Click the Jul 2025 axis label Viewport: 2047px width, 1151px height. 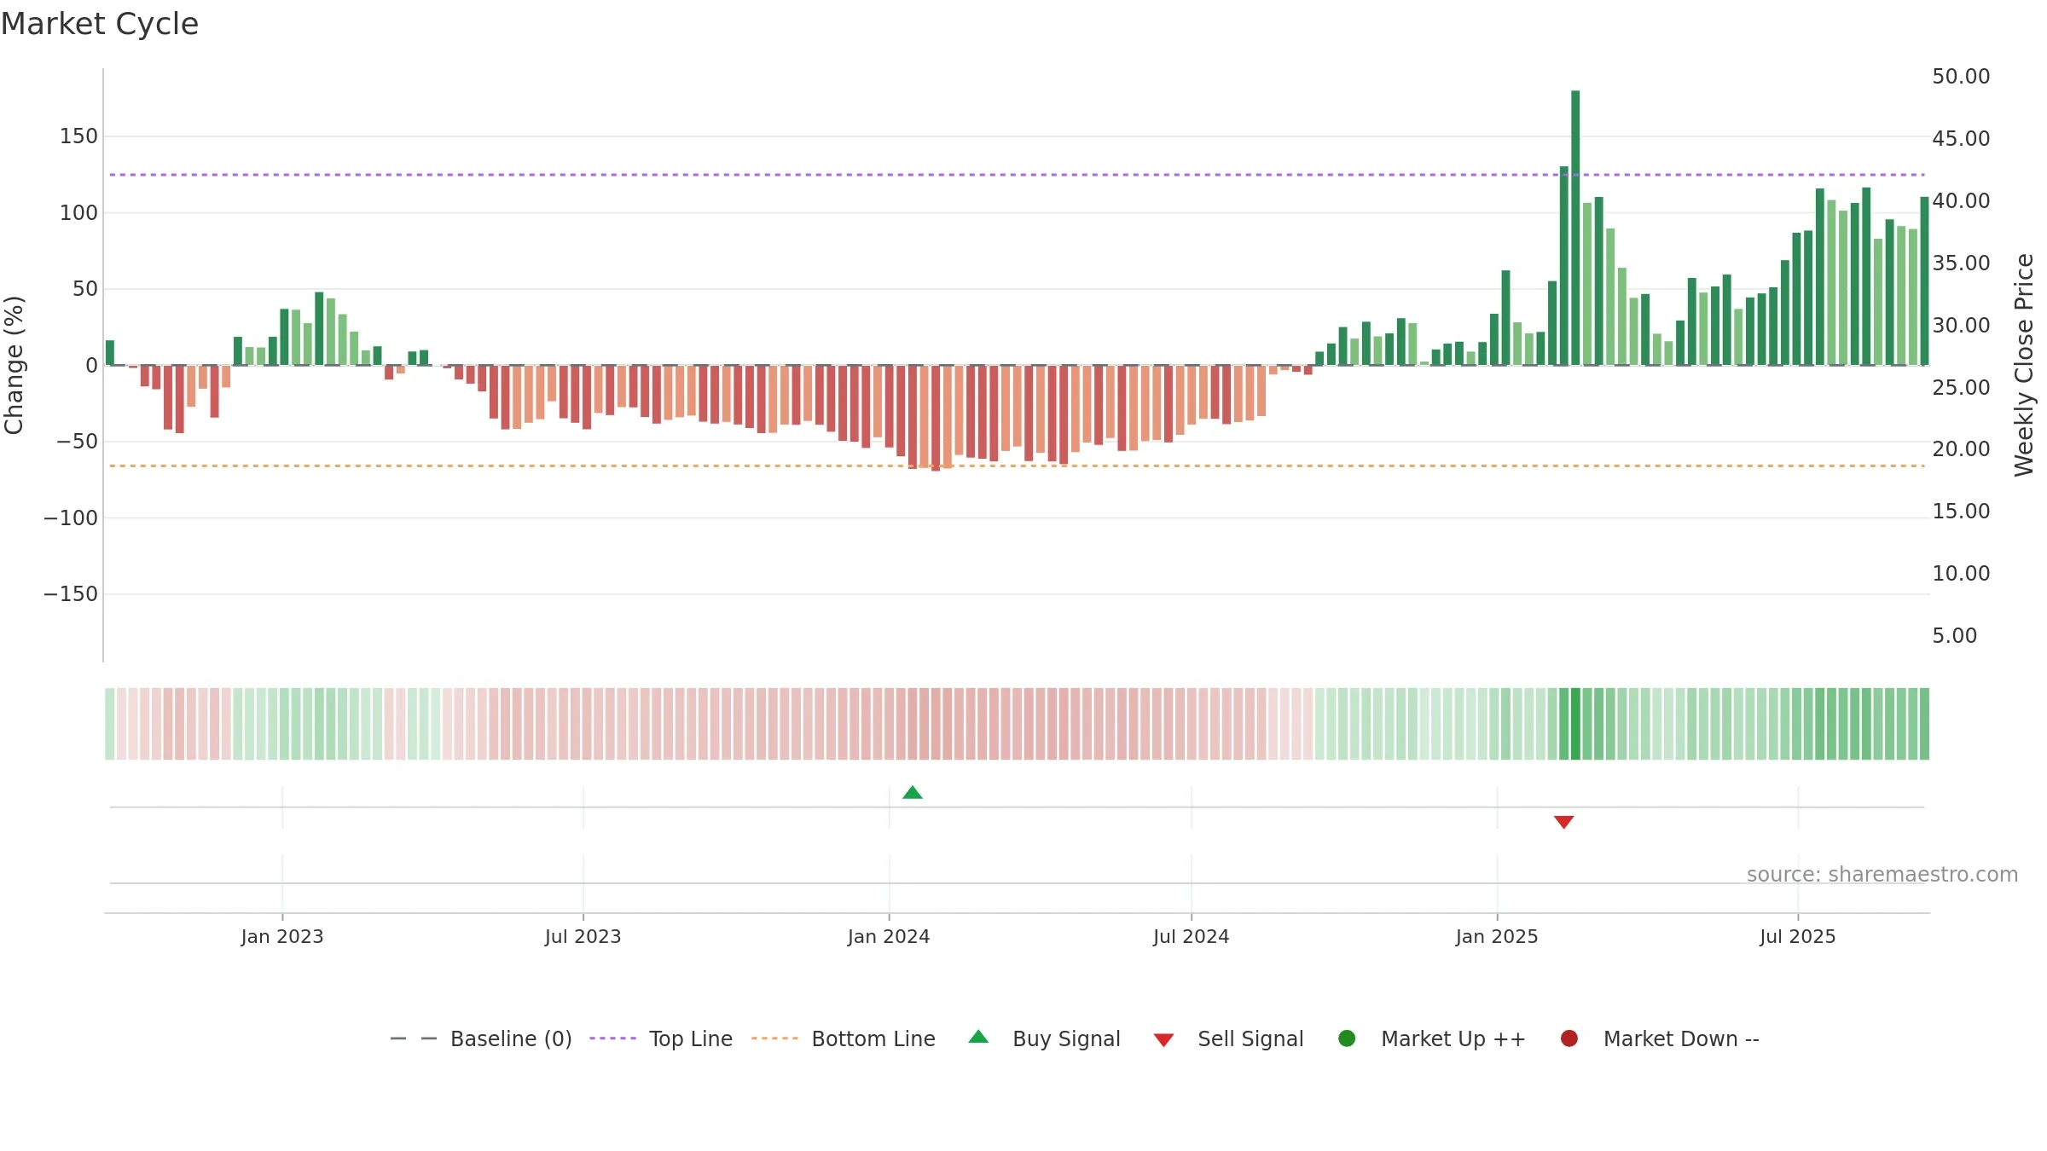click(x=1798, y=936)
